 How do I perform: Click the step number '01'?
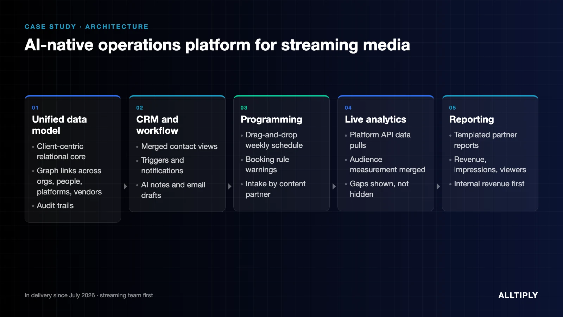point(35,108)
